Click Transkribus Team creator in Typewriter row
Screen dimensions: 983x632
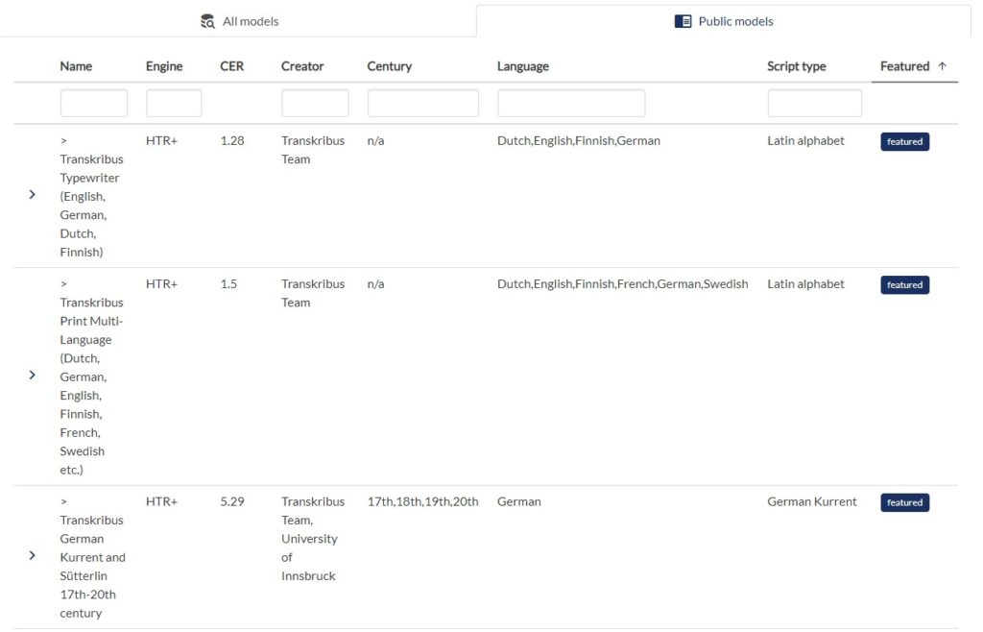pos(313,150)
